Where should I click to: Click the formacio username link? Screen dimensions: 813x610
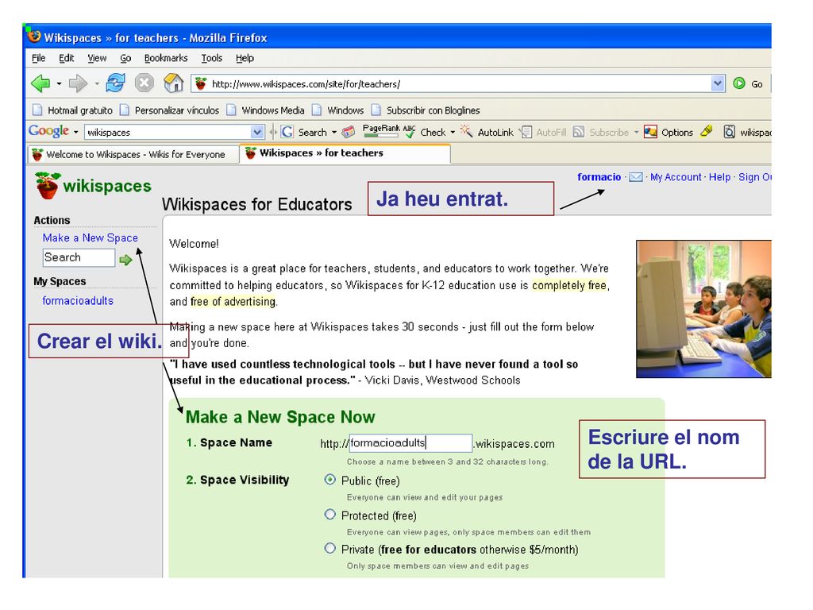599,177
